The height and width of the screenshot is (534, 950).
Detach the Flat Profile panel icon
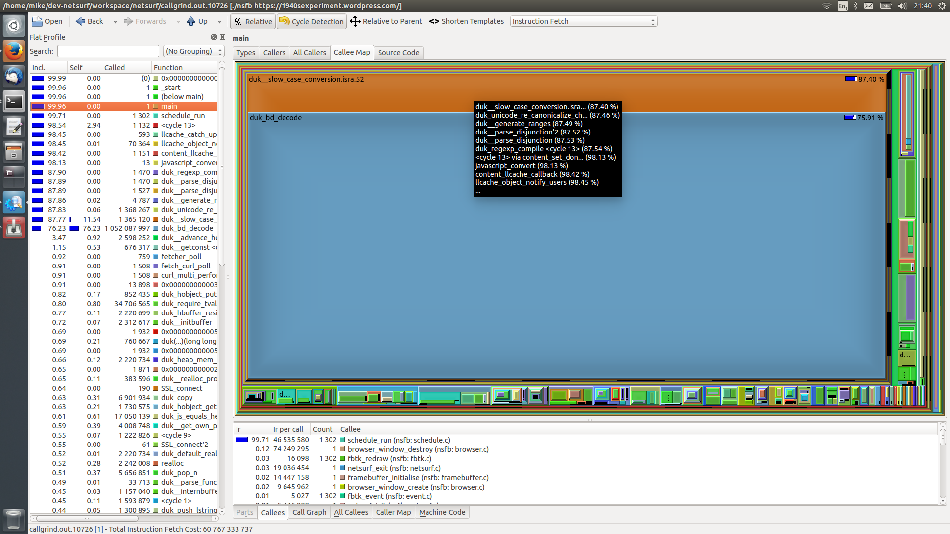point(214,37)
